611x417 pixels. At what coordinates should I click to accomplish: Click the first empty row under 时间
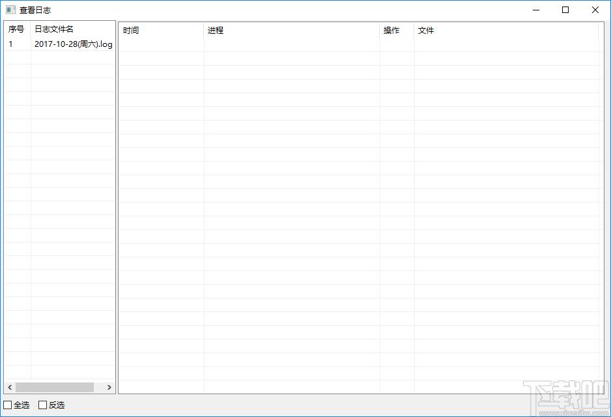point(162,45)
